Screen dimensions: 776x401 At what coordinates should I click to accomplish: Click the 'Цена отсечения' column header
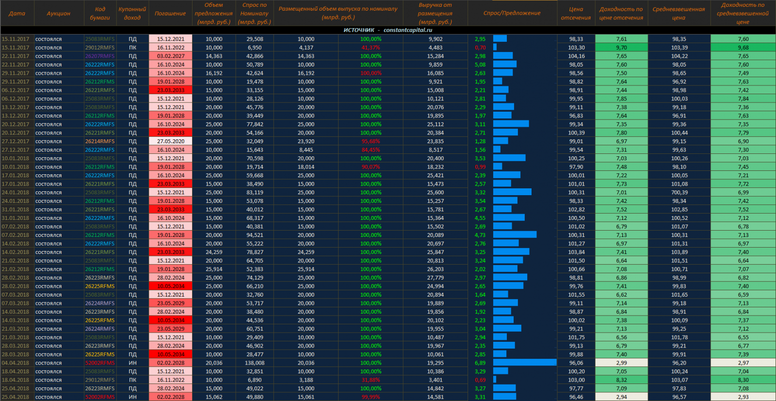click(x=576, y=14)
